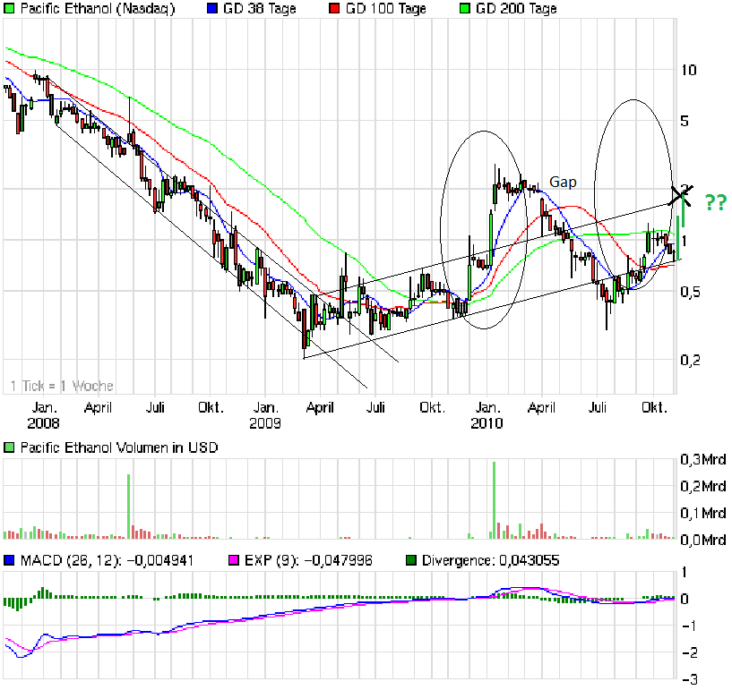
Task: Click the price axis label '5'
Action: point(685,121)
